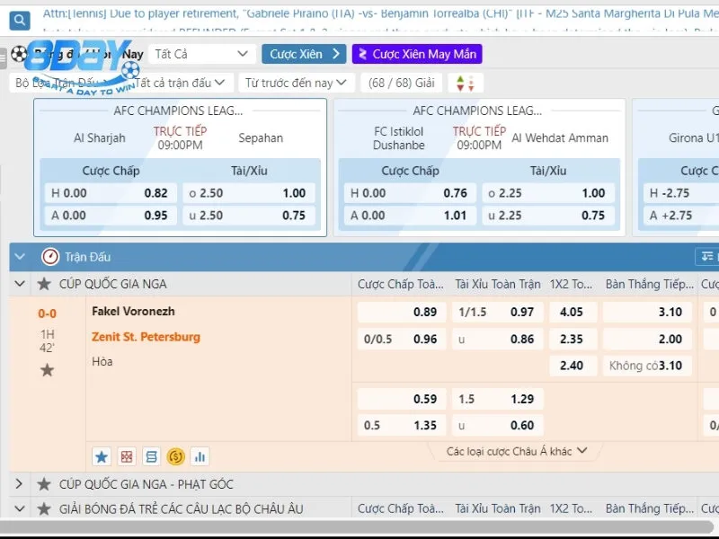Select over 2.25 odds in FC Istiklol card
The width and height of the screenshot is (719, 539).
(548, 193)
